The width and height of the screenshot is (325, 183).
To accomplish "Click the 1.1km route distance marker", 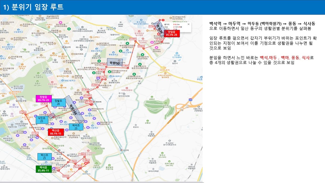I will click(78, 166).
